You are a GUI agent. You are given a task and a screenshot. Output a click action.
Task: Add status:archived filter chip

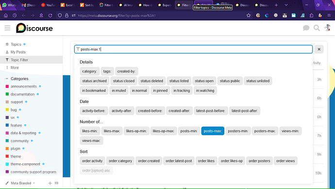pos(95,81)
